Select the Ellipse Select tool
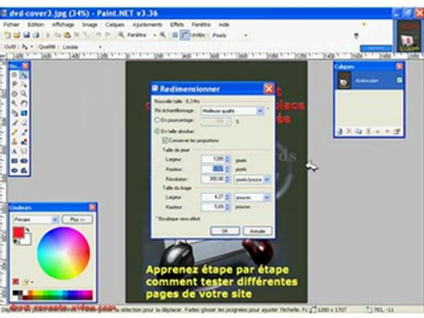 pos(15,94)
